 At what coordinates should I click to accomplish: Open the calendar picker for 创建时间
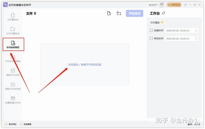point(196,30)
